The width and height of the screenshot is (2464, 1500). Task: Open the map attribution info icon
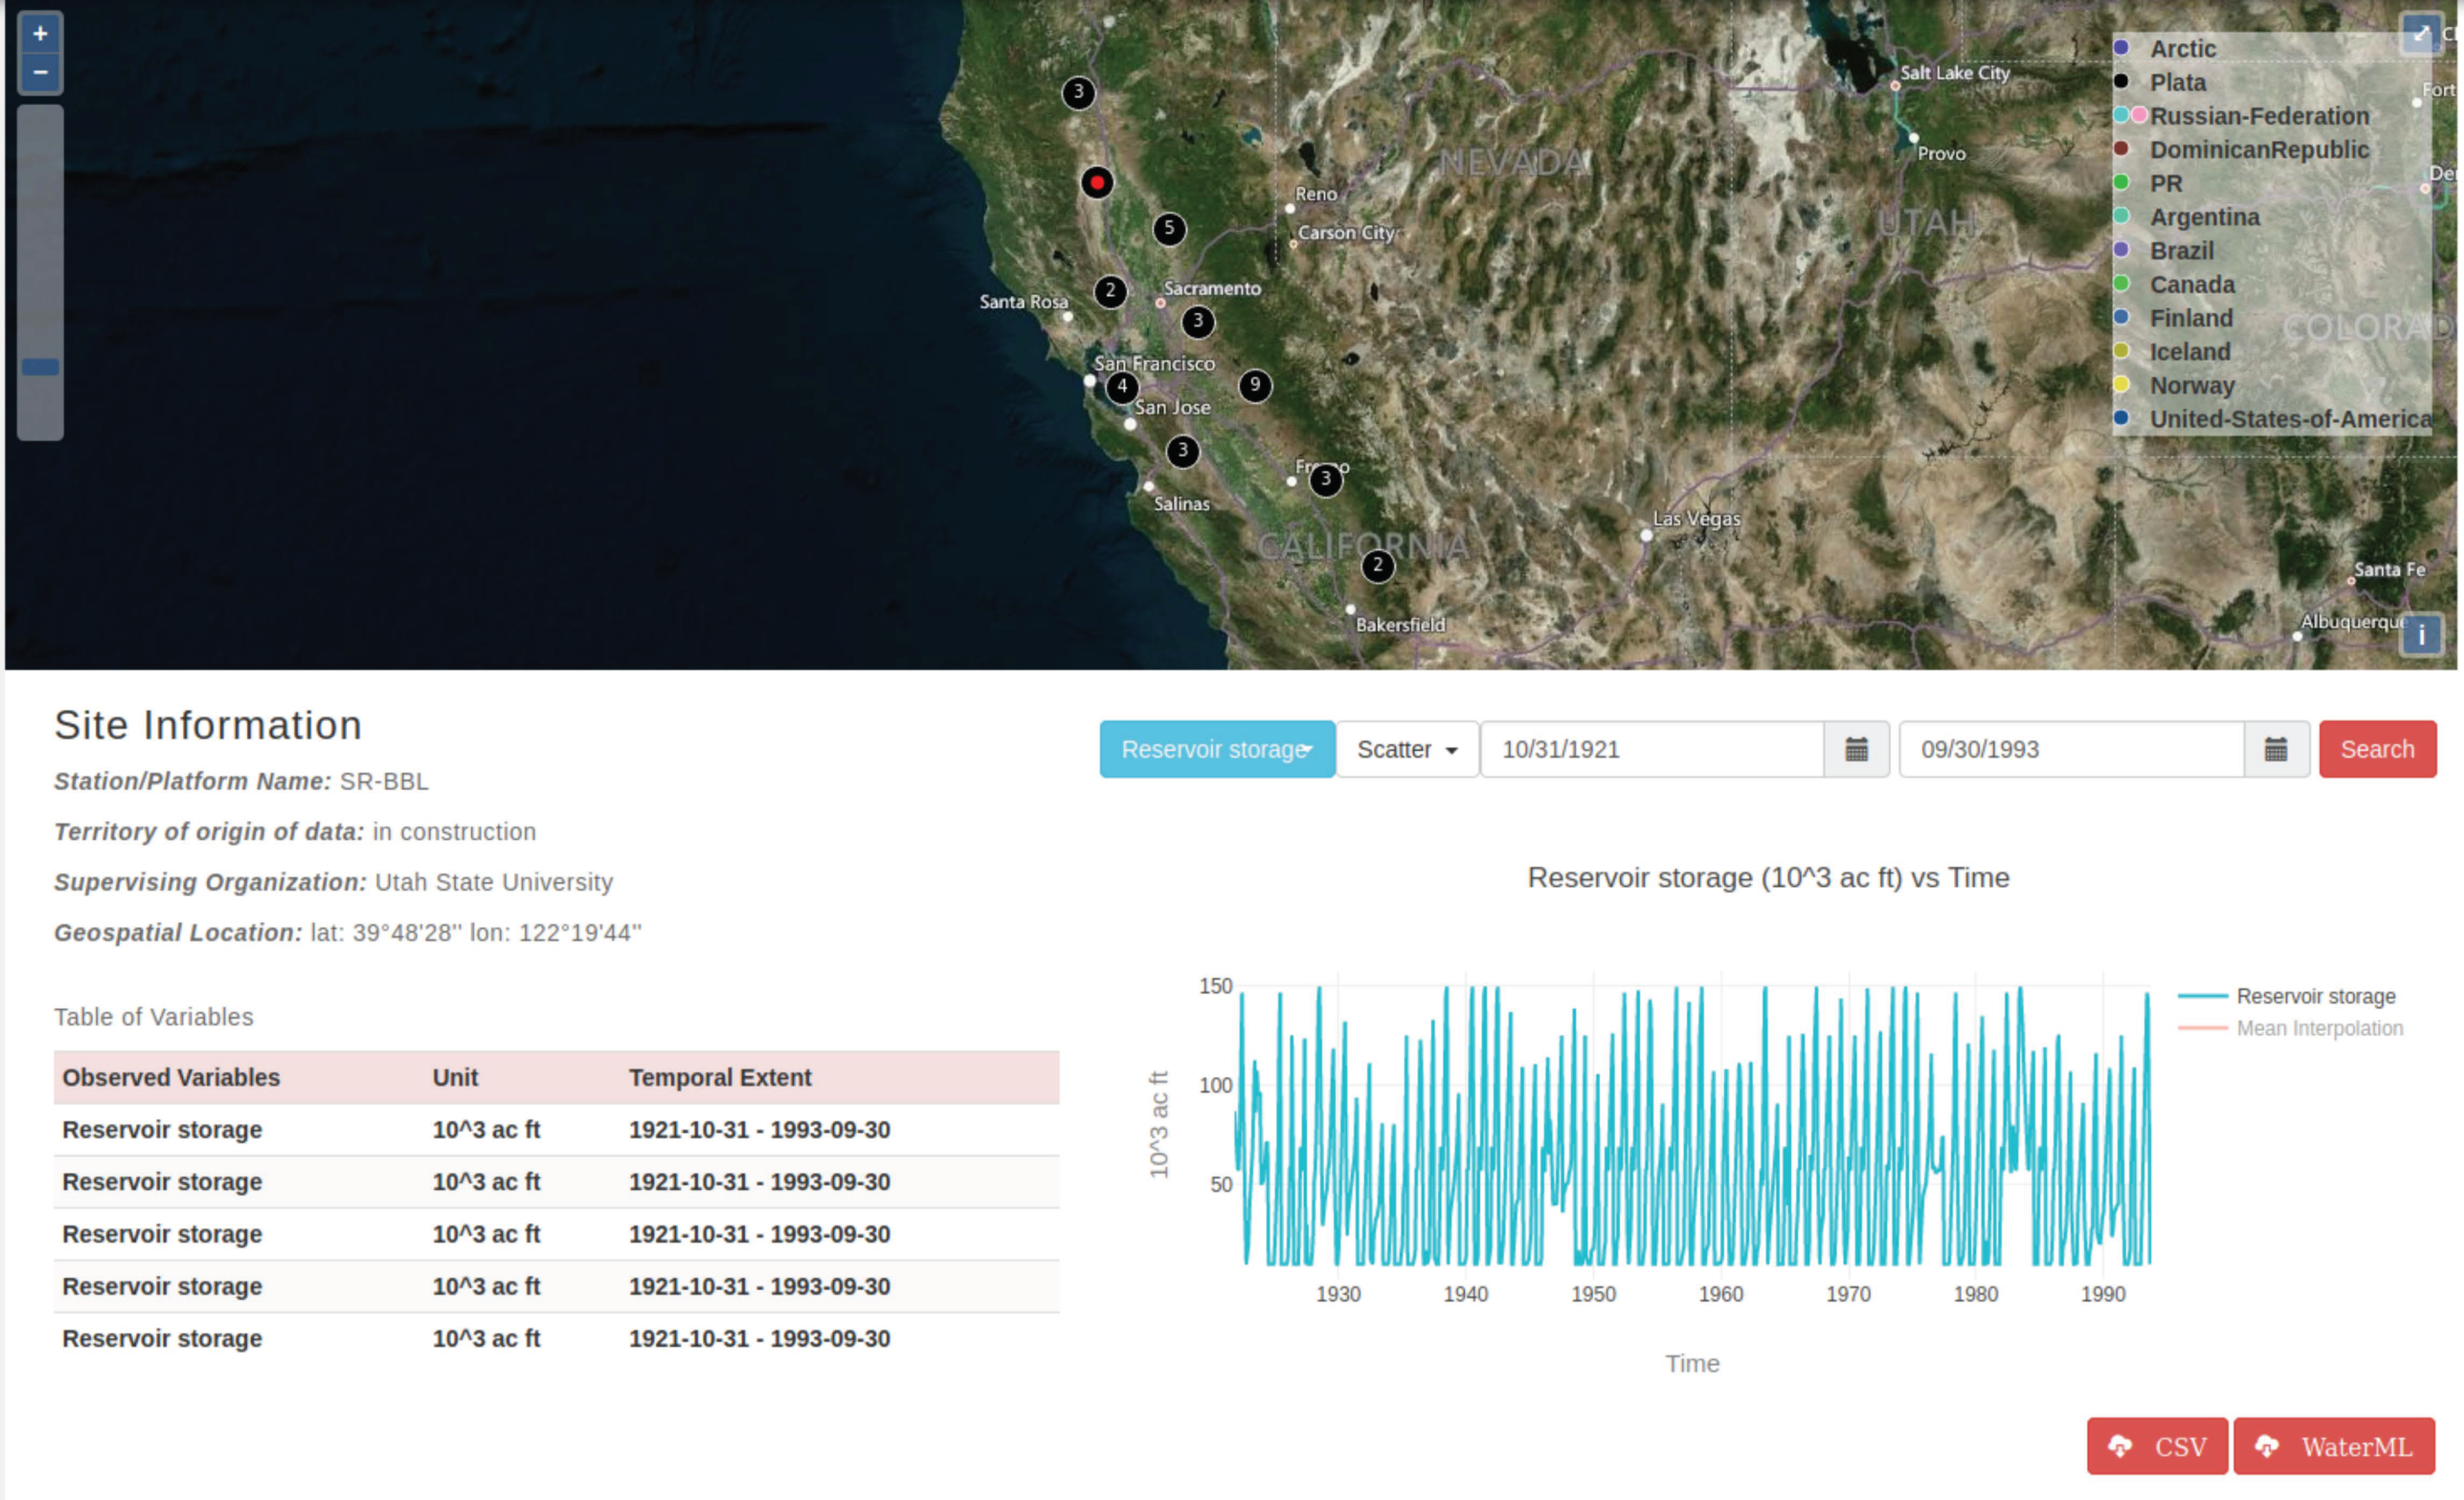click(x=2421, y=634)
